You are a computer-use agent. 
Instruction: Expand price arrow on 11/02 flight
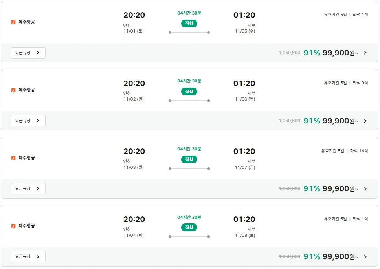365,121
